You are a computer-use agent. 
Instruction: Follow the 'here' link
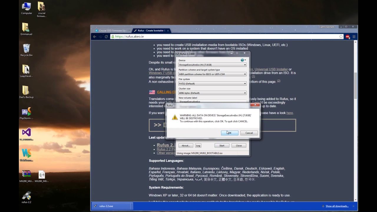pos(290,113)
